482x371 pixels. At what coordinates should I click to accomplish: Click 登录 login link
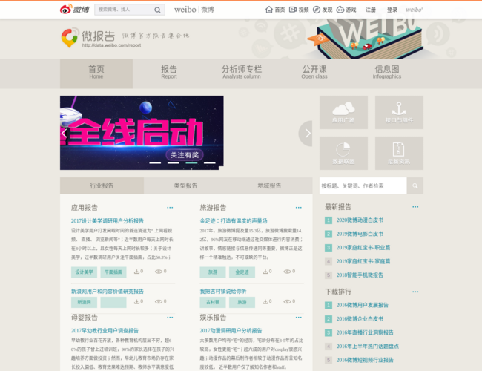coord(392,10)
